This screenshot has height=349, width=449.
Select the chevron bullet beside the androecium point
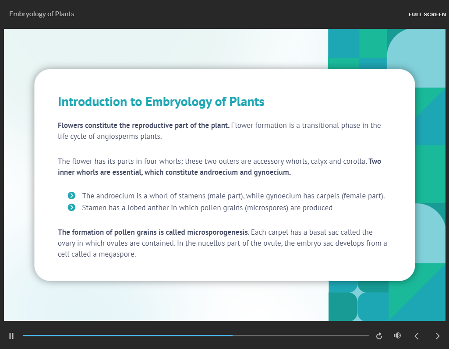point(71,195)
